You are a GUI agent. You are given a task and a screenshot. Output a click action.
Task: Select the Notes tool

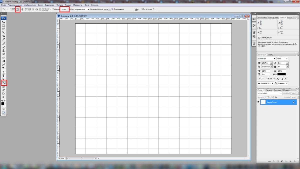click(x=4, y=87)
